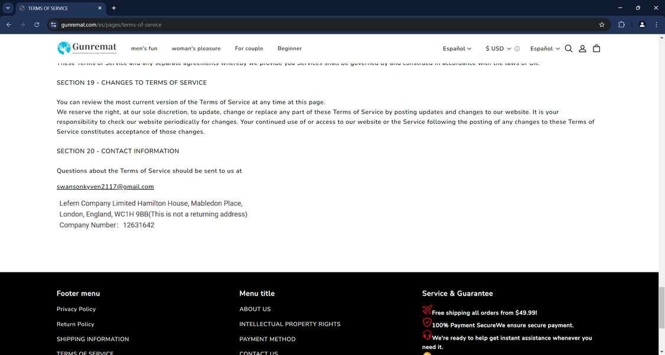Select the men's fun menu item
665x355 pixels.
pyautogui.click(x=144, y=48)
